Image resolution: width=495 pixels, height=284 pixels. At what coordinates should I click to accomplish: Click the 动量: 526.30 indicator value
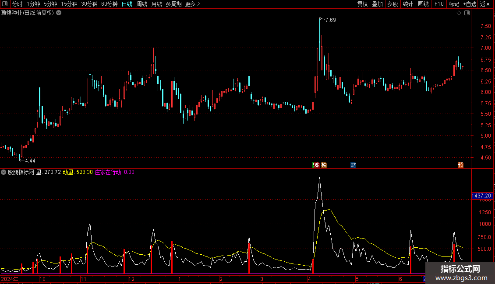coord(78,172)
